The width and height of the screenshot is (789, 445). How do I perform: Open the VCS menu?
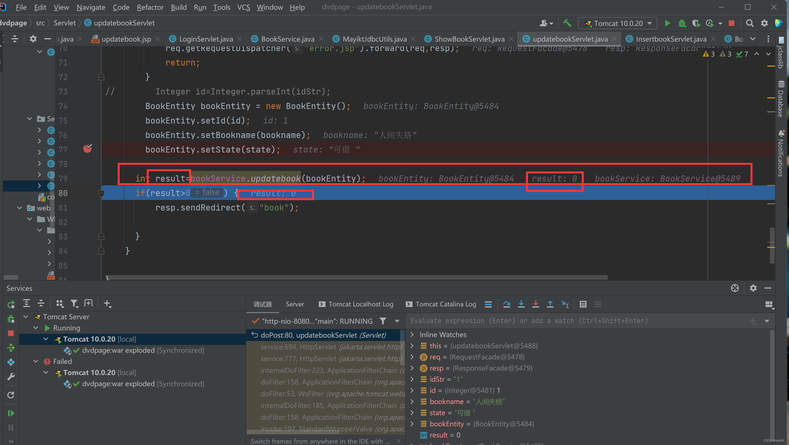243,7
